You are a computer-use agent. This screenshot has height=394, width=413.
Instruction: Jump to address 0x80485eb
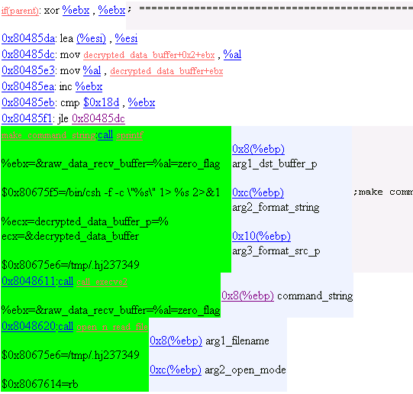(x=28, y=103)
